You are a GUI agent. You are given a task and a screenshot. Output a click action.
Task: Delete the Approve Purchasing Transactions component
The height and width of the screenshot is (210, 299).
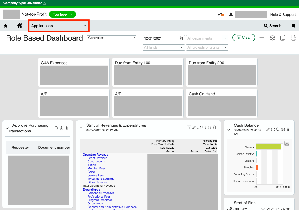67,128
